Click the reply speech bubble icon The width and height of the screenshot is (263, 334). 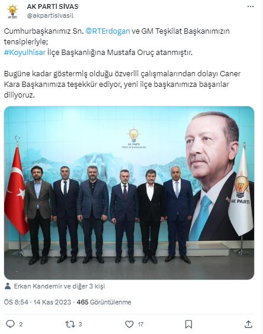click(x=10, y=324)
